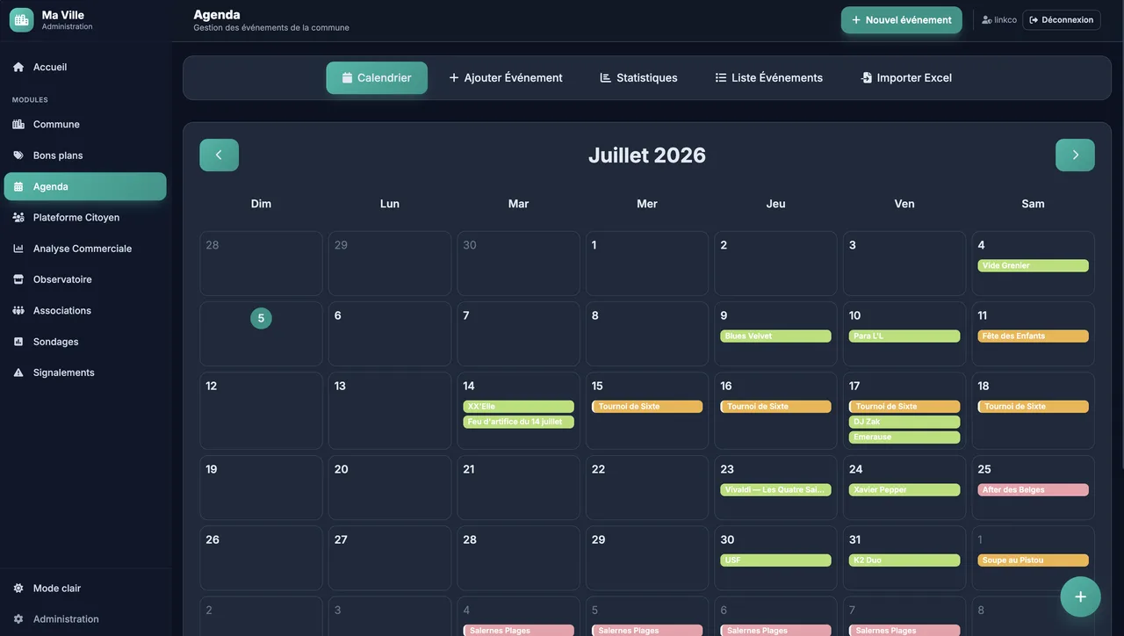Viewport: 1124px width, 636px height.
Task: Open Analyse Commerciale module
Action: click(85, 249)
